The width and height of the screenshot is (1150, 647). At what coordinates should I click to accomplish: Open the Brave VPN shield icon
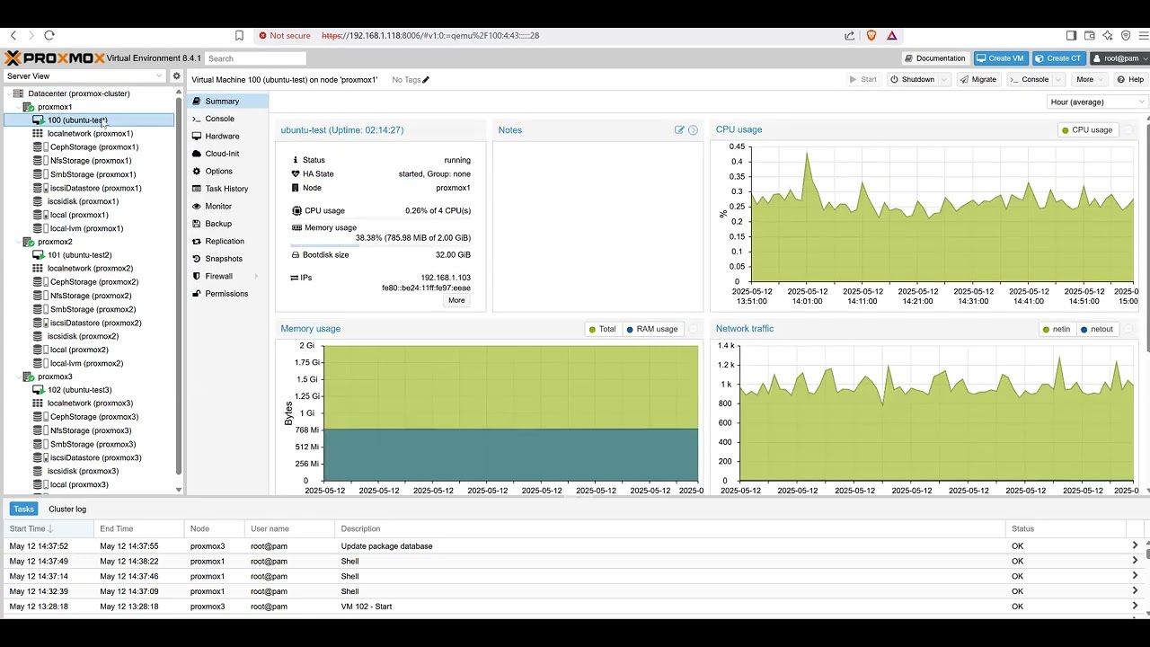pyautogui.click(x=1126, y=36)
